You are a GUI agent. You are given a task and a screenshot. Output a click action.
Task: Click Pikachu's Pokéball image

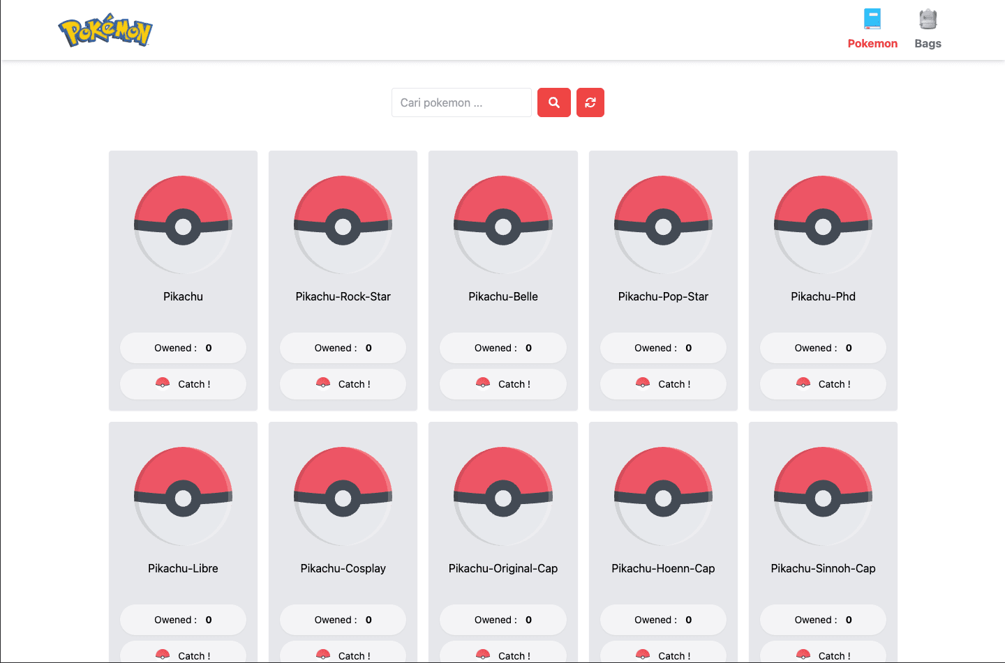183,223
